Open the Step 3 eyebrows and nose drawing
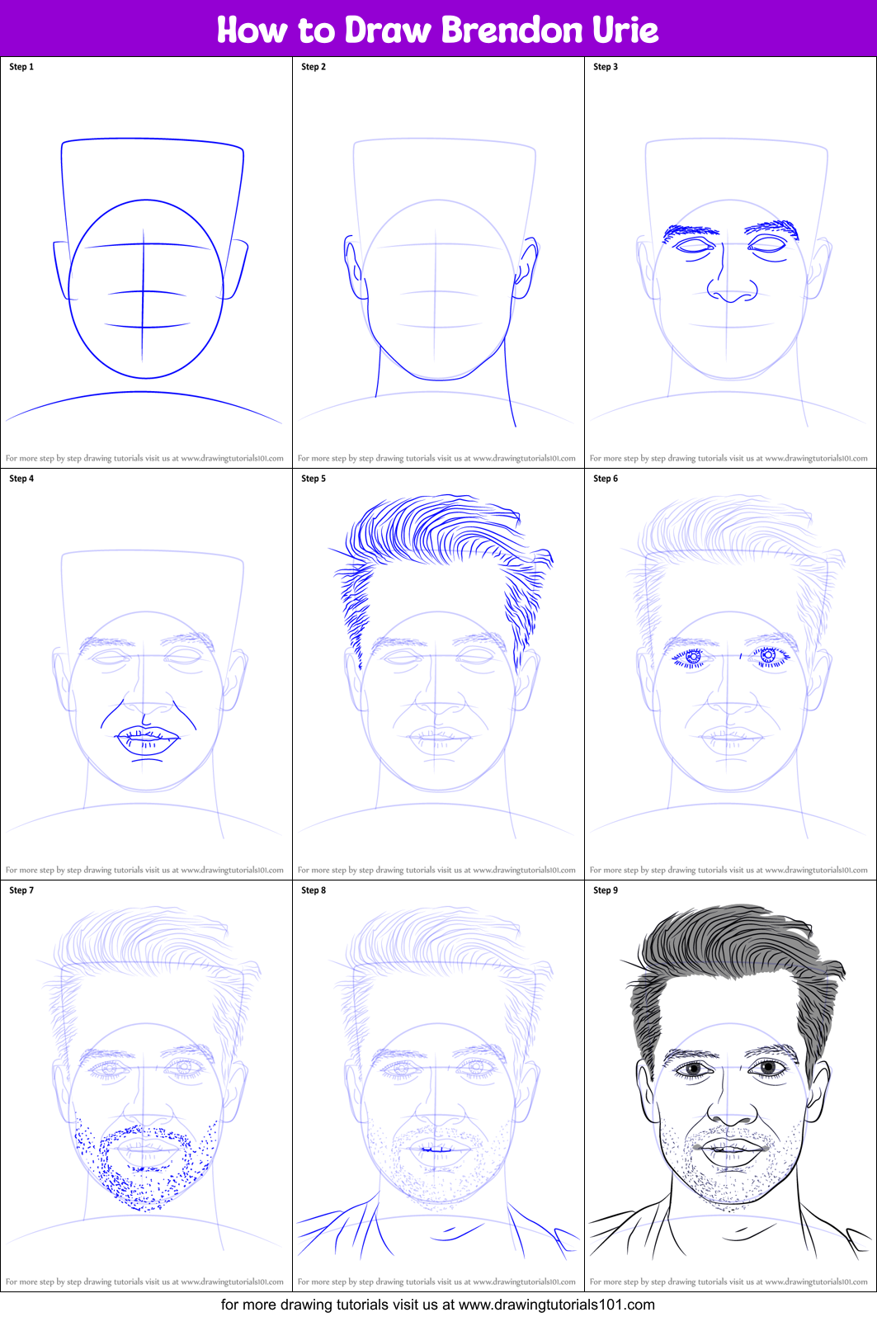This screenshot has width=877, height=1317. [730, 272]
